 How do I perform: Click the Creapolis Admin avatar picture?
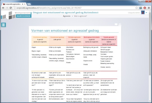pyautogui.click(x=143, y=13)
